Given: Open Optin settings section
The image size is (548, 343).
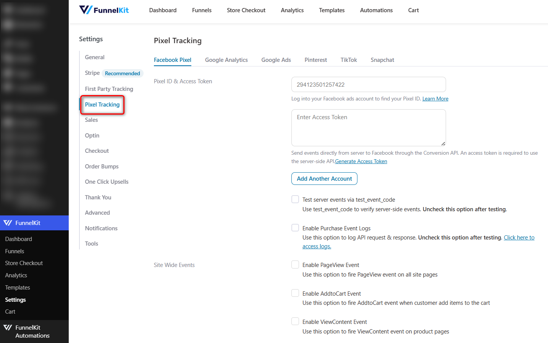Looking at the screenshot, I should (x=92, y=136).
